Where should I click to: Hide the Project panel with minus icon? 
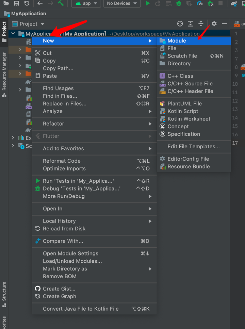pos(224,24)
